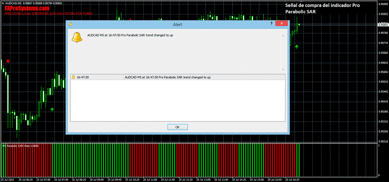Click the current price label 0.95801
Screen dimensions: 389x182
click(x=383, y=24)
